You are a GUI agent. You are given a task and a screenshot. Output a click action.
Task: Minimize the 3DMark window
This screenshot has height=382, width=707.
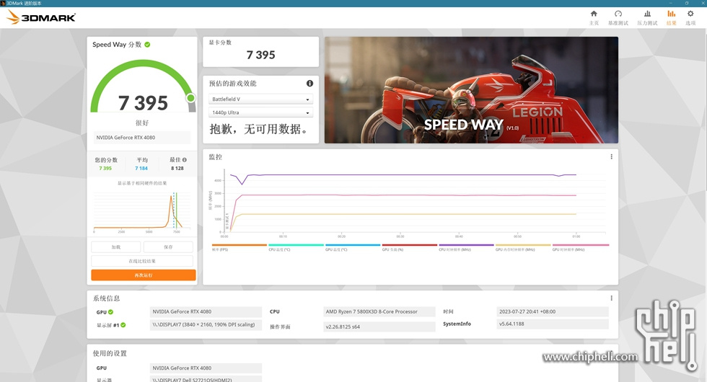pos(672,3)
